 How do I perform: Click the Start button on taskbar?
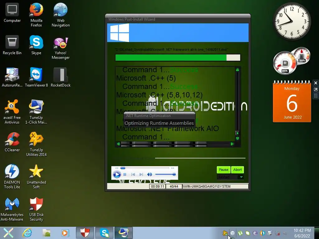(8, 233)
